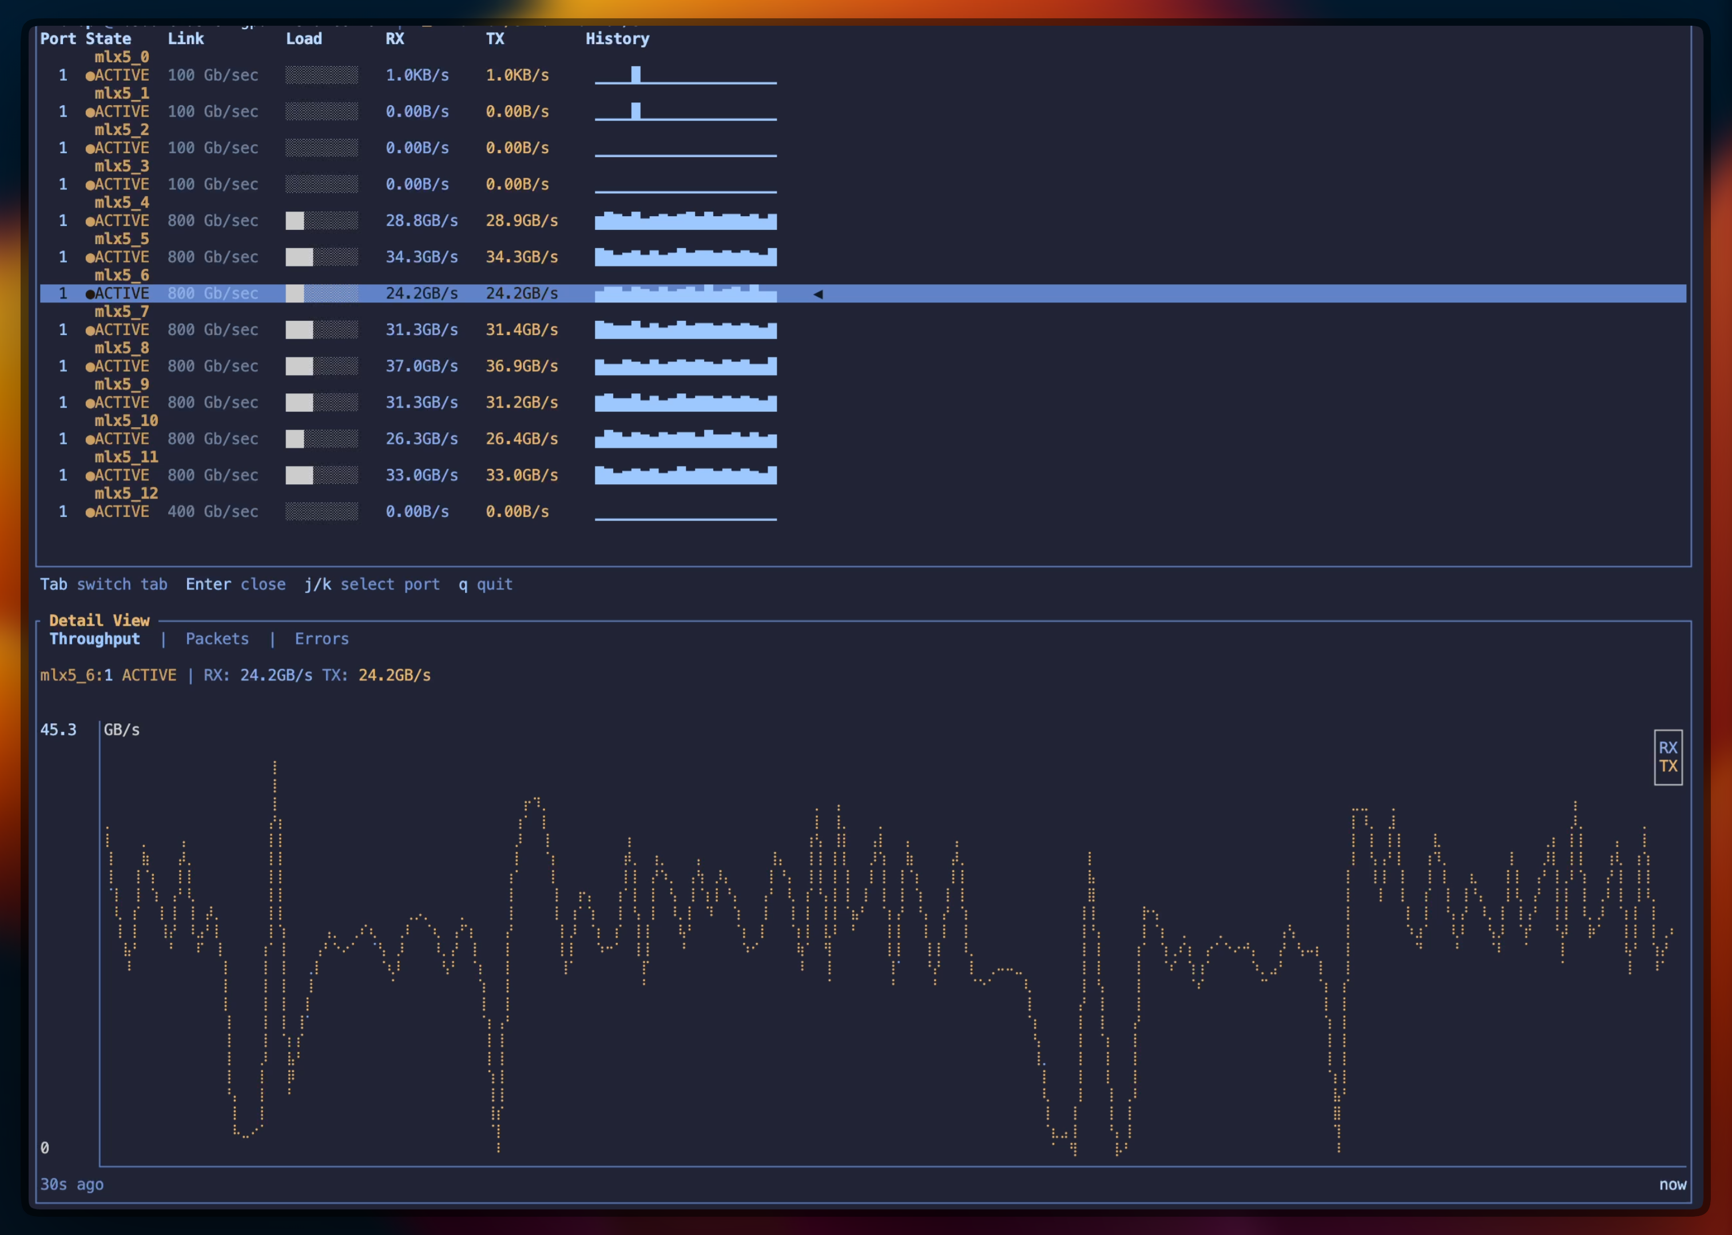
Task: Click the mlx5_6 device name
Action: point(122,275)
